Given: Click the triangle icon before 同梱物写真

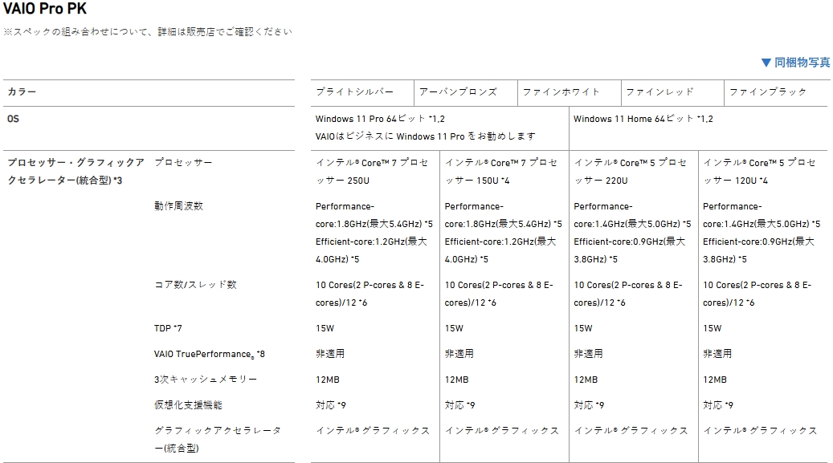Looking at the screenshot, I should click(x=766, y=63).
